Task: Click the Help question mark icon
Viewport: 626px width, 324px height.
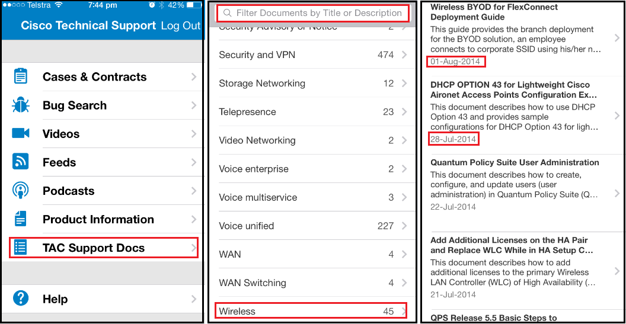Action: point(20,299)
